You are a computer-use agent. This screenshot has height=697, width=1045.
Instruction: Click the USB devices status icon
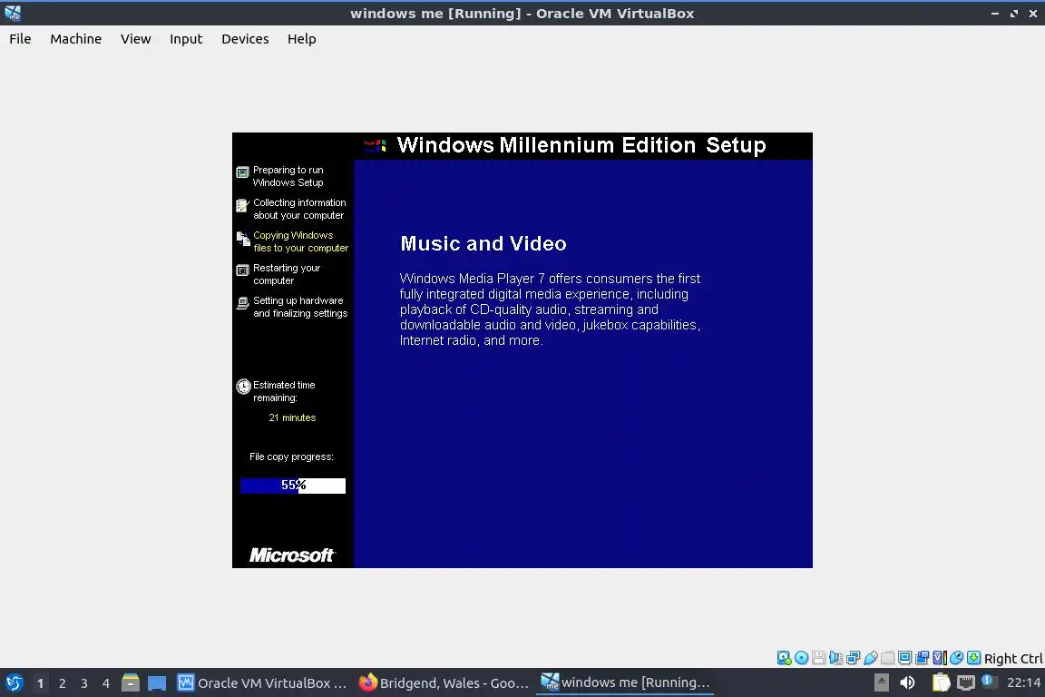(871, 658)
